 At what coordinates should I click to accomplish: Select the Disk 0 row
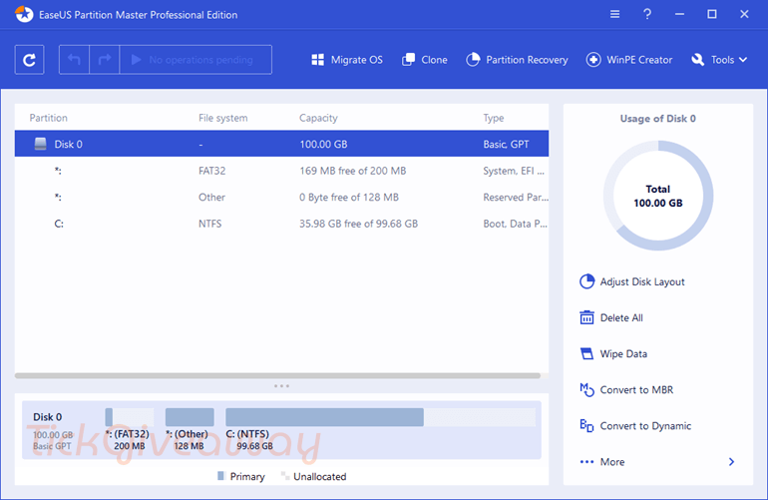point(281,144)
